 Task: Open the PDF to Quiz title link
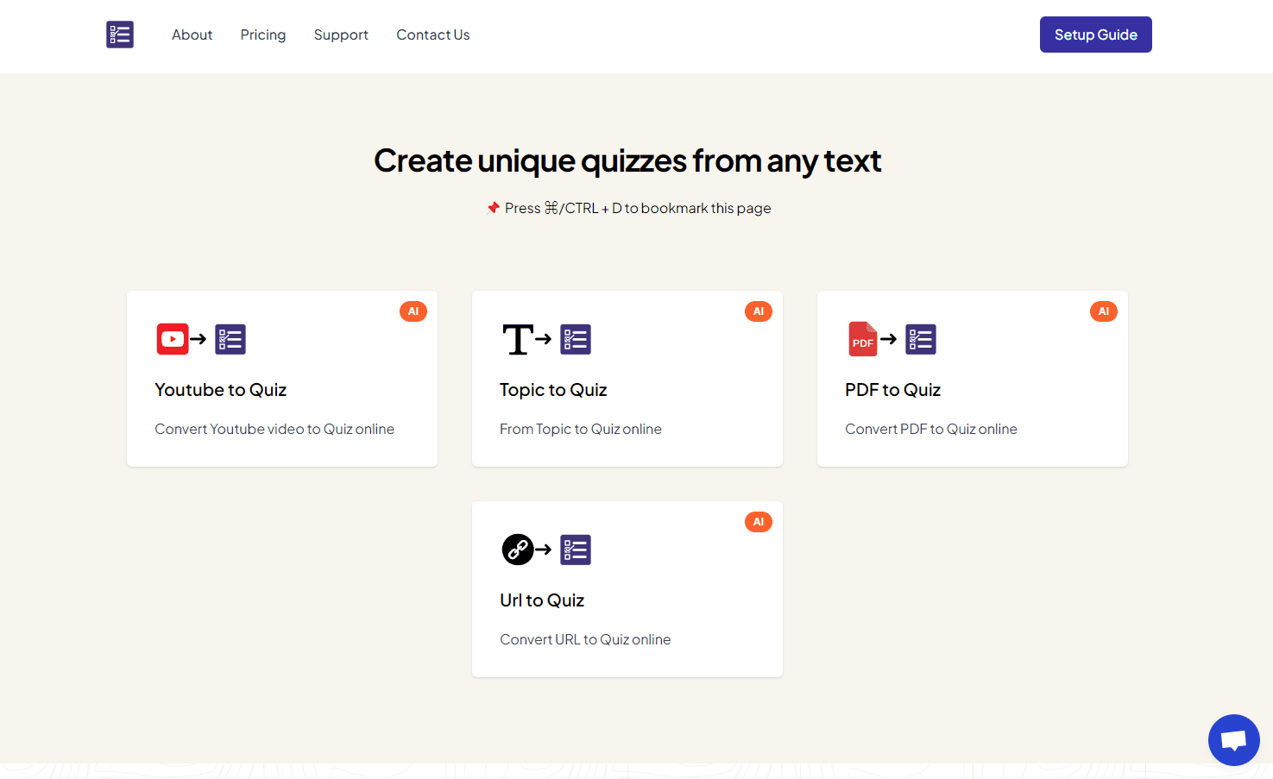[893, 390]
